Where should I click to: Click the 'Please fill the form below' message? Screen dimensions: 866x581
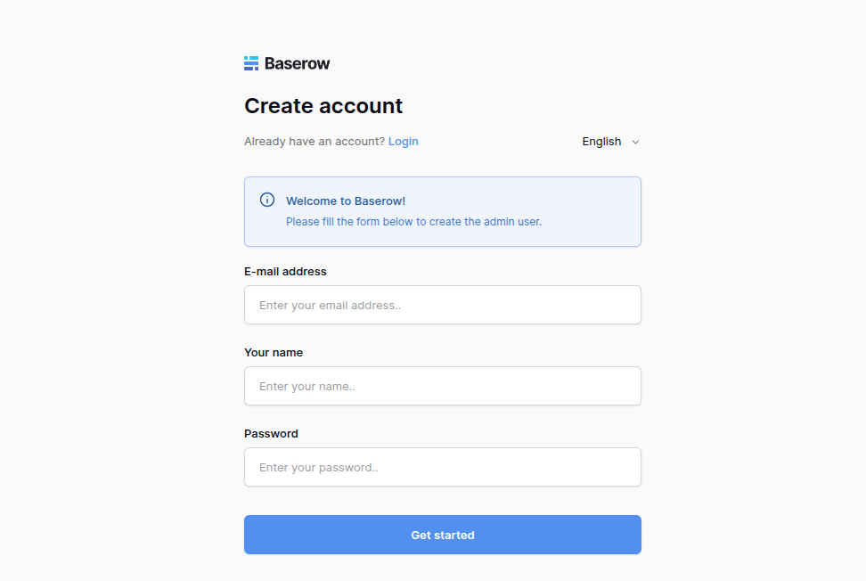tap(413, 221)
